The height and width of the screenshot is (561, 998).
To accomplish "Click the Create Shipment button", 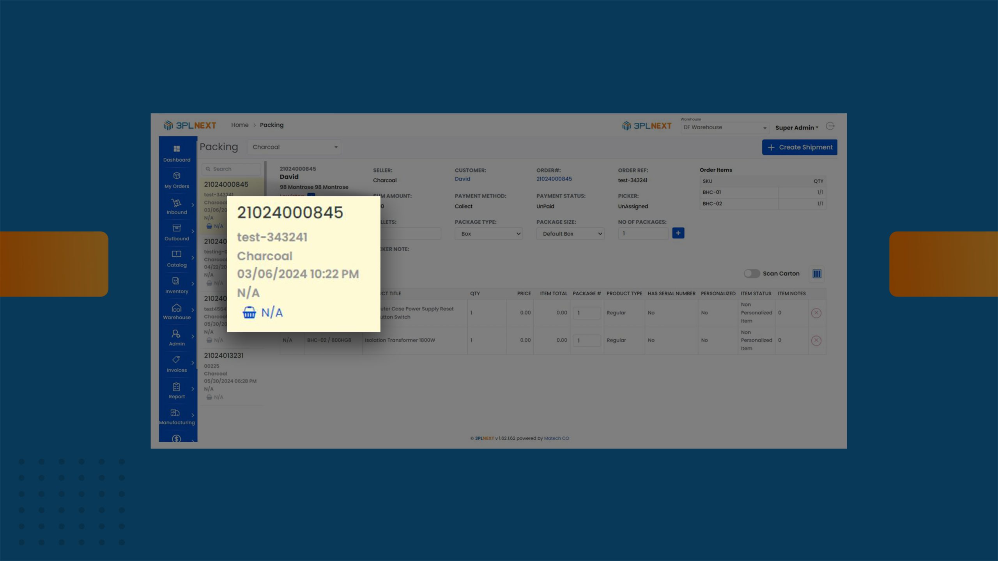I will pos(799,147).
